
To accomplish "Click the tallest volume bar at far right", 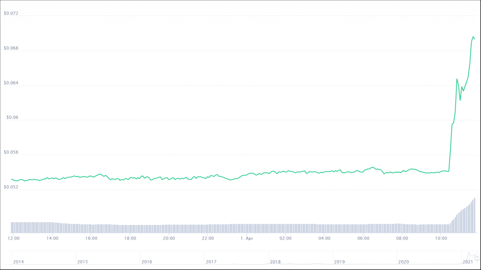I will click(474, 215).
